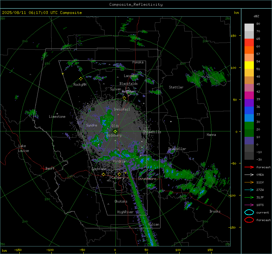272x254 pixels.
Task: Click the HighRiver label
Action: 125,212
